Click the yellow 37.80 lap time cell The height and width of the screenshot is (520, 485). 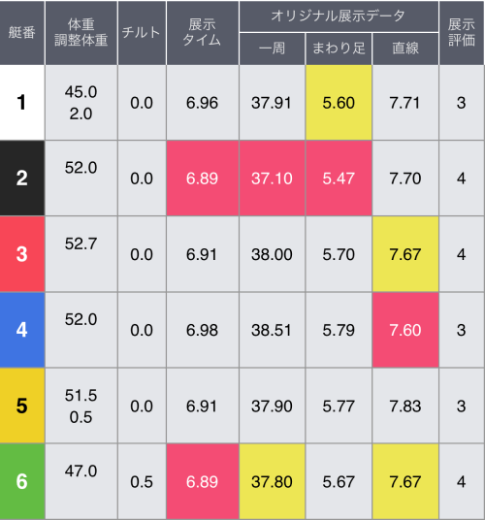(x=272, y=481)
